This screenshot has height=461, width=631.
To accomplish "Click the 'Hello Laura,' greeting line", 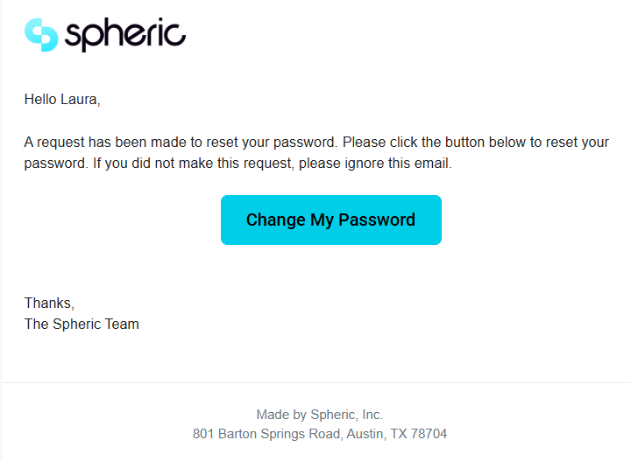I will (62, 100).
